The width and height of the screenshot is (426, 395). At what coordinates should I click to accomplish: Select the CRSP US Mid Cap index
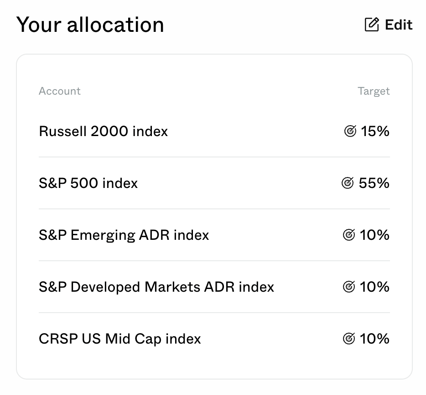(120, 339)
